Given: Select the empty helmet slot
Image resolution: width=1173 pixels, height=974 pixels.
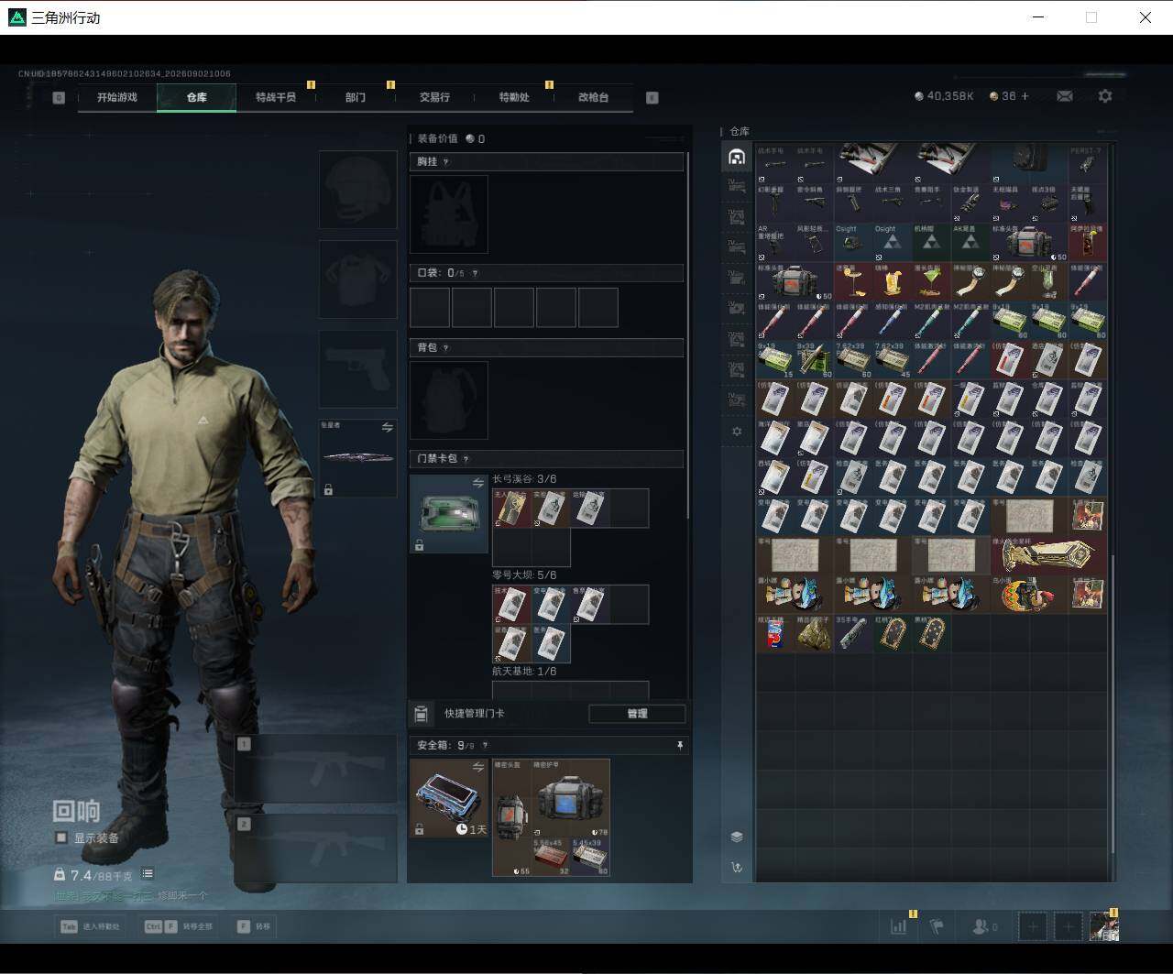Looking at the screenshot, I should 357,190.
